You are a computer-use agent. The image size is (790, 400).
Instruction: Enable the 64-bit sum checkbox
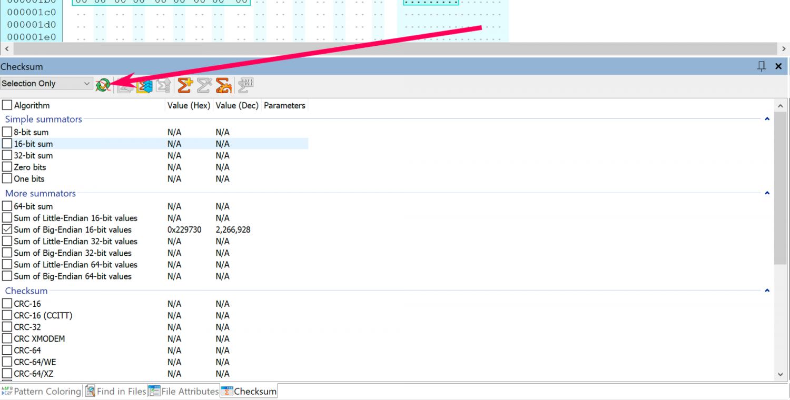(7, 206)
